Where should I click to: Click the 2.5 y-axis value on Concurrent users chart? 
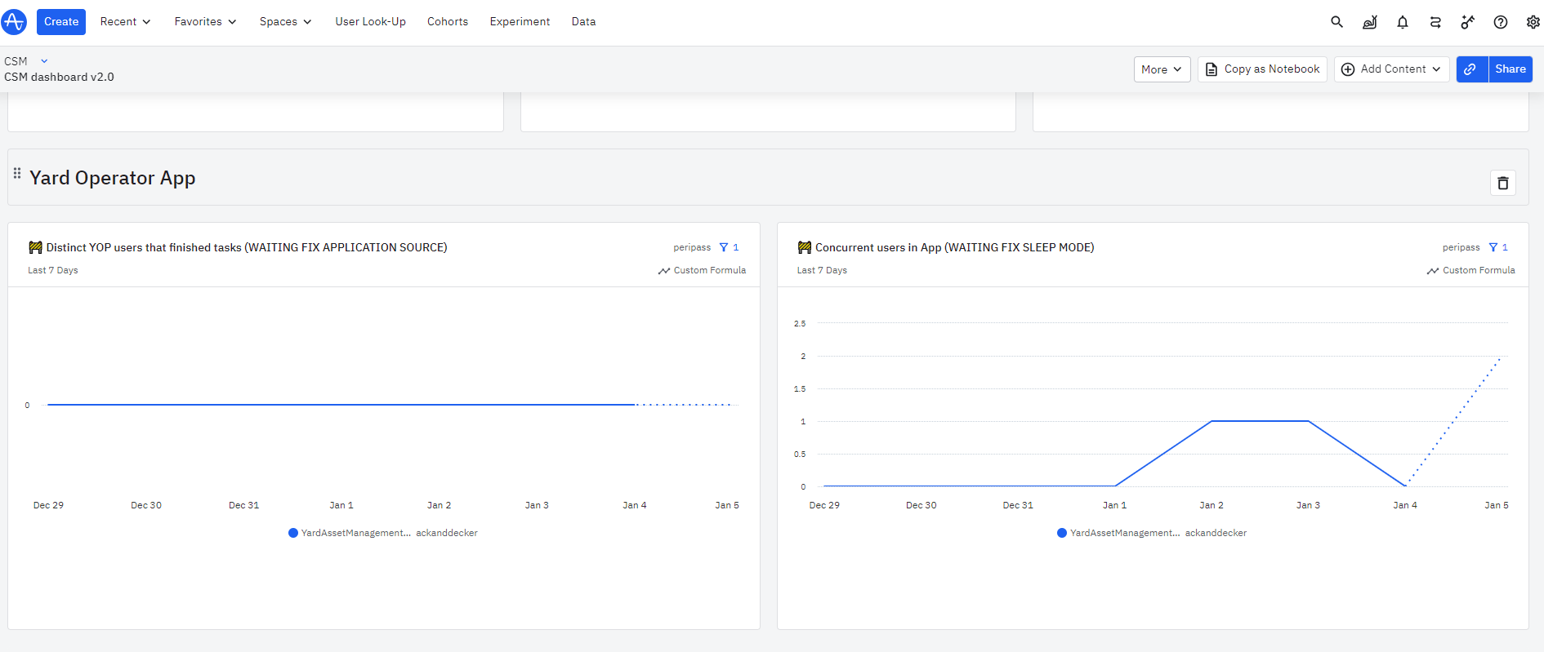(800, 324)
